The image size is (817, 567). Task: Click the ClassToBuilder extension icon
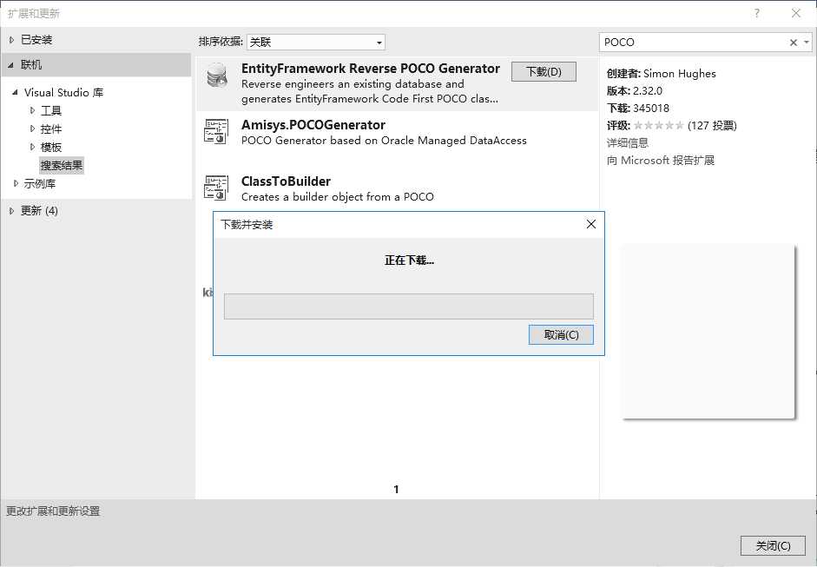pos(216,188)
